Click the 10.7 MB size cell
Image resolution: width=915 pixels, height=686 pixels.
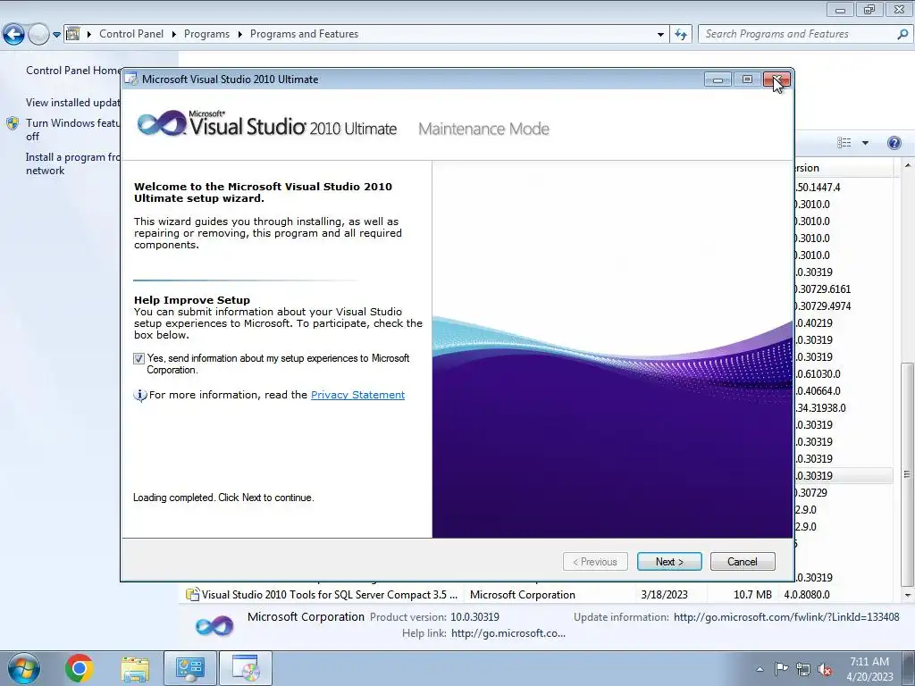[752, 594]
